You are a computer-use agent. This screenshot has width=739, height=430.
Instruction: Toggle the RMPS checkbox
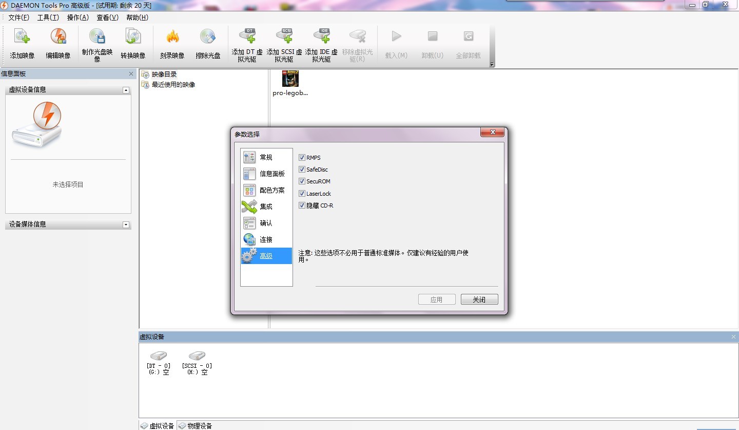(x=302, y=158)
